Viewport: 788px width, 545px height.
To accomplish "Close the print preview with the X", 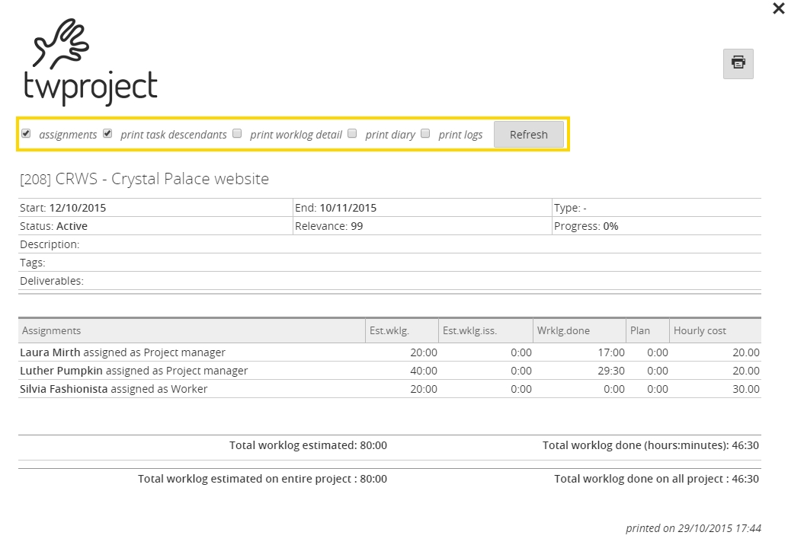I will tap(777, 8).
